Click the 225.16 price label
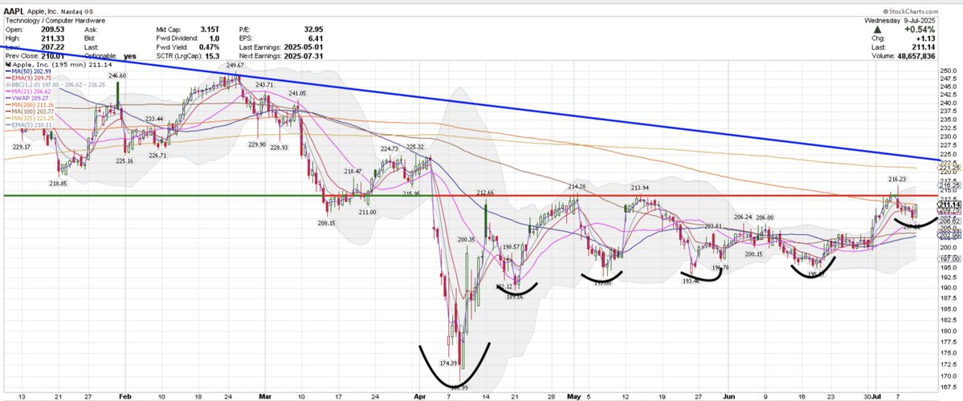The height and width of the screenshot is (401, 963). tap(124, 160)
